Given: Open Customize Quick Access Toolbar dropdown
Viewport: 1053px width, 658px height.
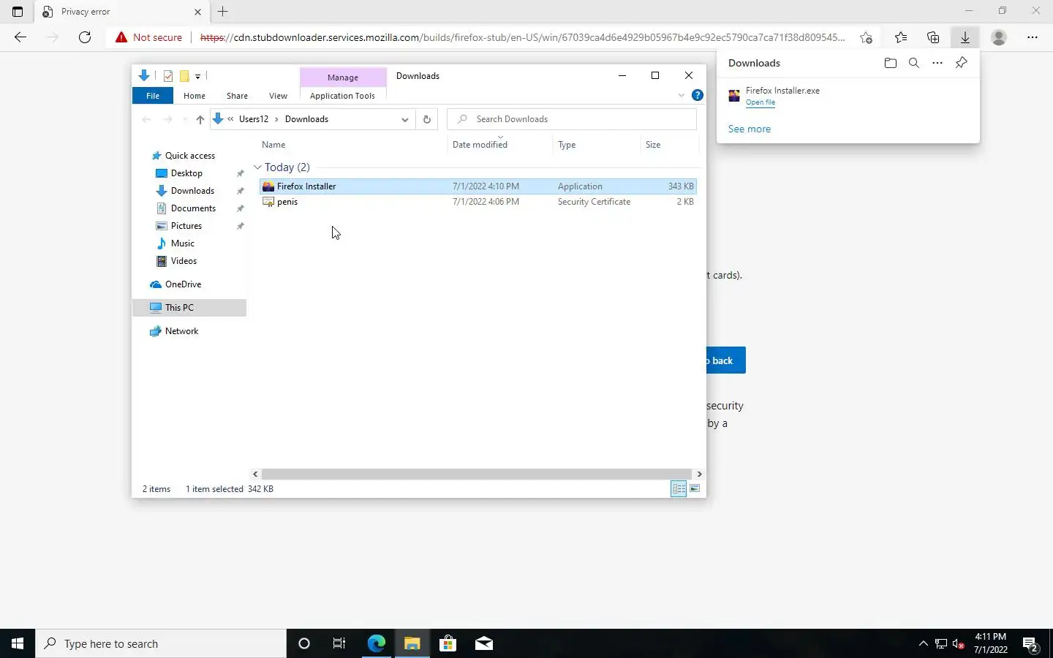Looking at the screenshot, I should pos(197,76).
